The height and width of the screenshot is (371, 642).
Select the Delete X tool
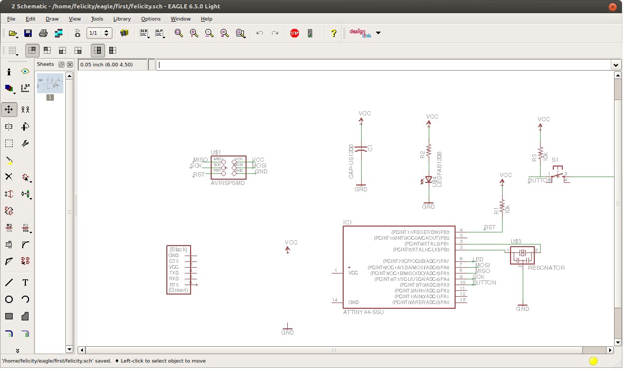pos(9,177)
